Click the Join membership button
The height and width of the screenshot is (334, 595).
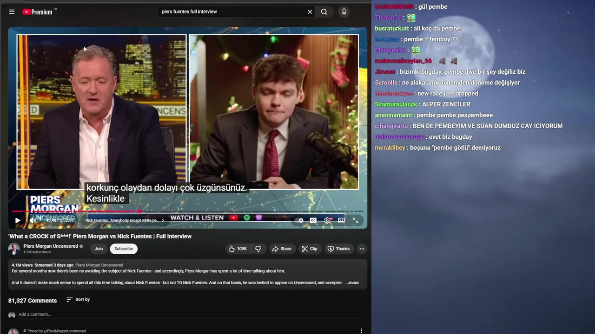point(99,249)
